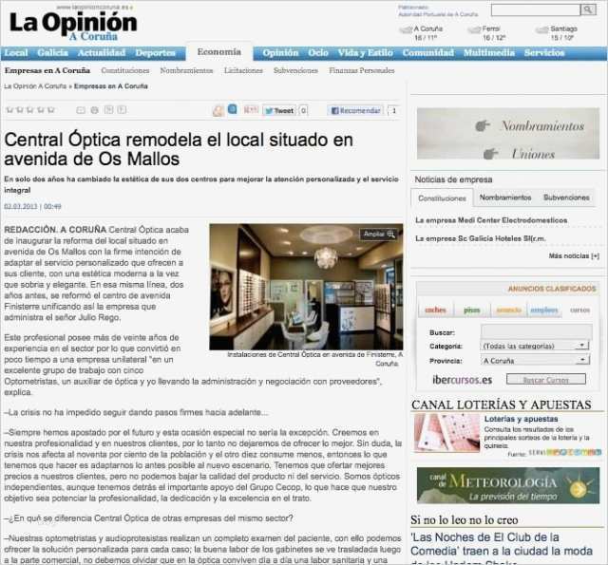Screen dimensions: 608x565
Task: Open Finanzas Personales submenu link
Action: coord(361,70)
